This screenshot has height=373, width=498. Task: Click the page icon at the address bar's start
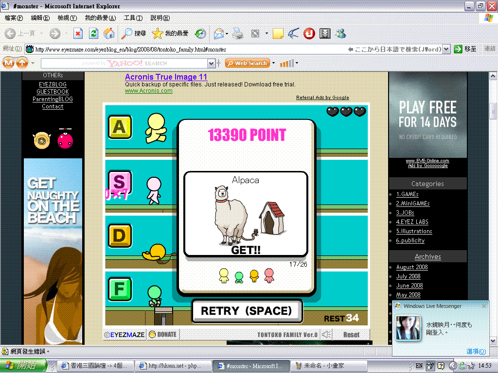click(30, 49)
